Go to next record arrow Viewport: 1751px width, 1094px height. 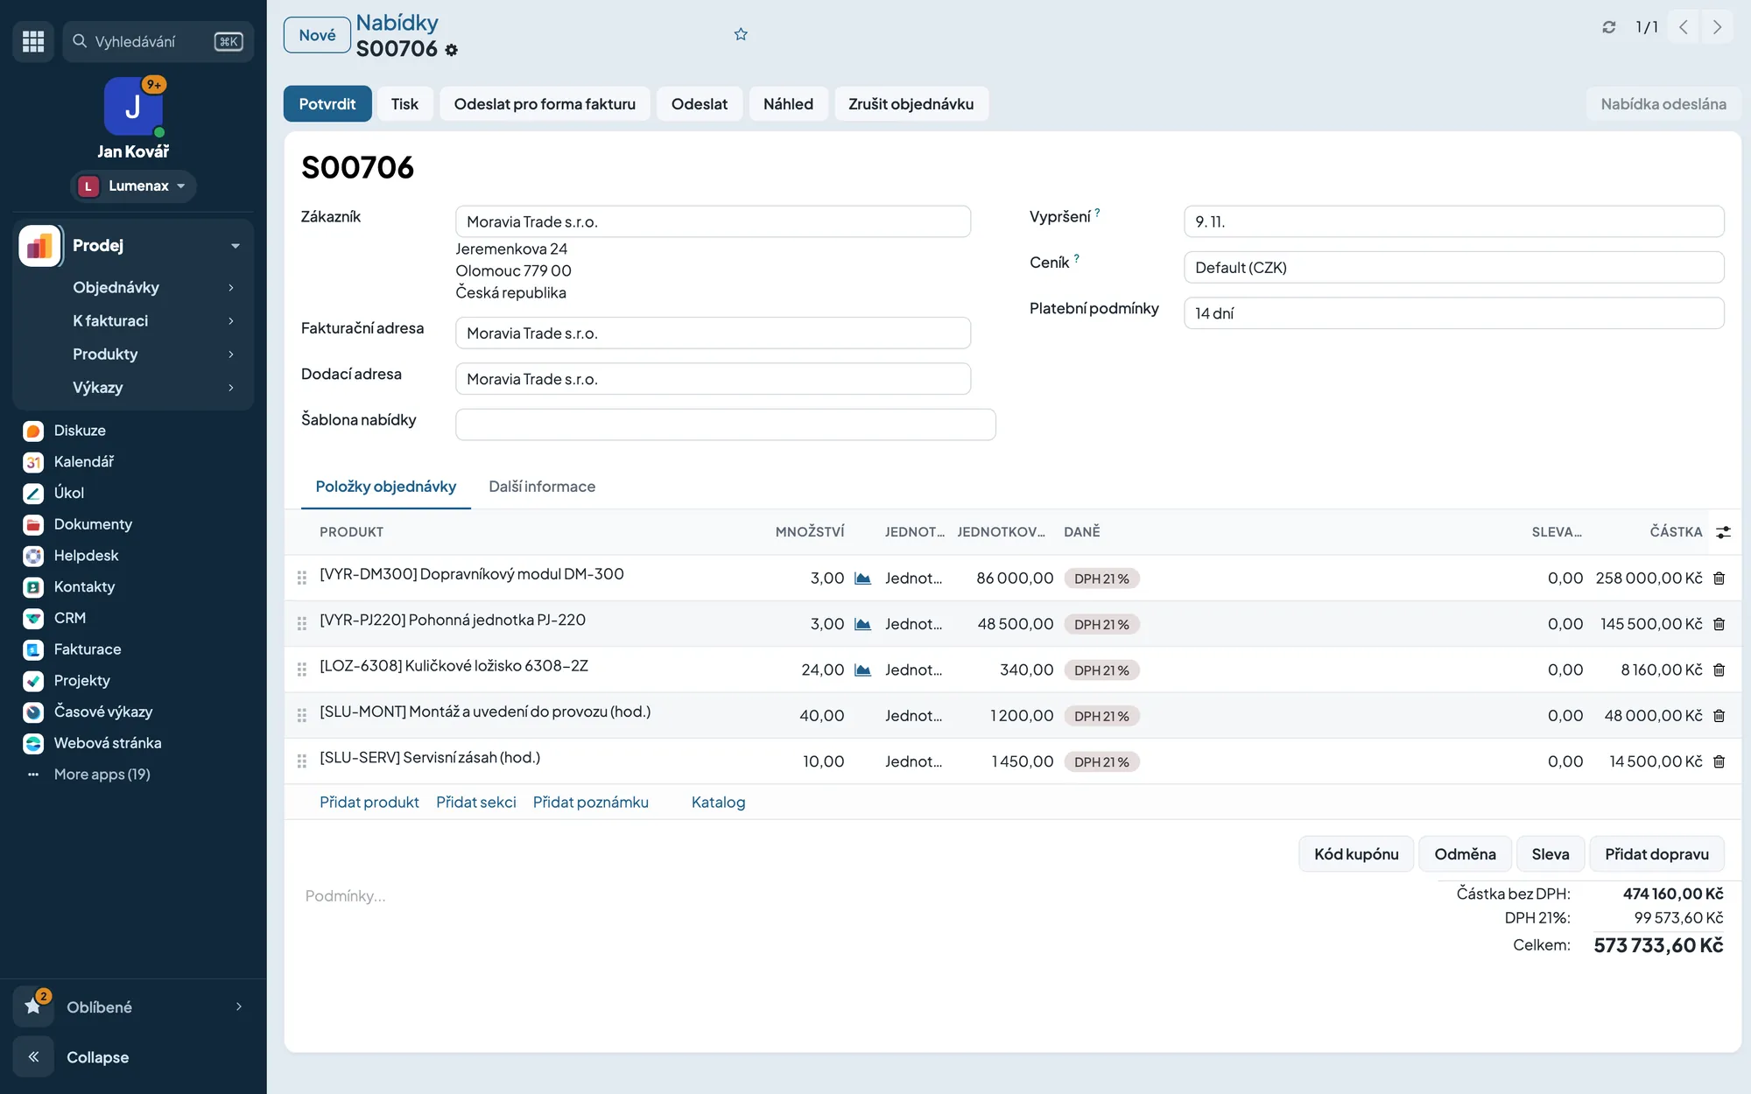pyautogui.click(x=1717, y=27)
